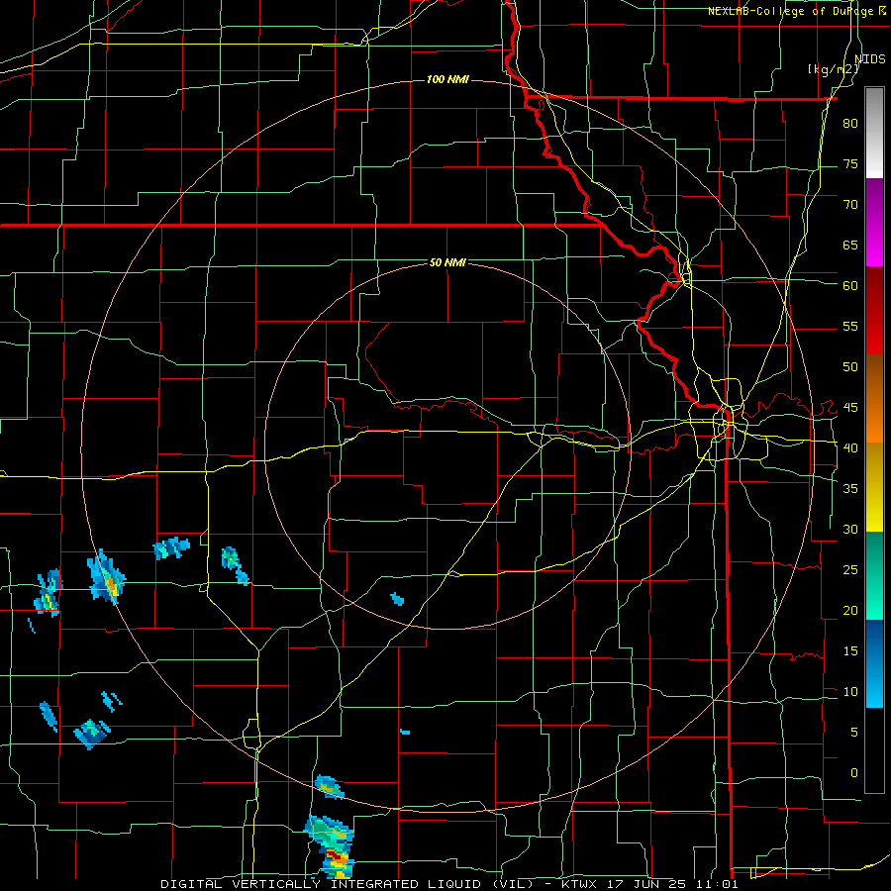Click "DIGITAL VERTICALLY INTEGRATED LIQUID" product title
891x891 pixels.
click(324, 884)
